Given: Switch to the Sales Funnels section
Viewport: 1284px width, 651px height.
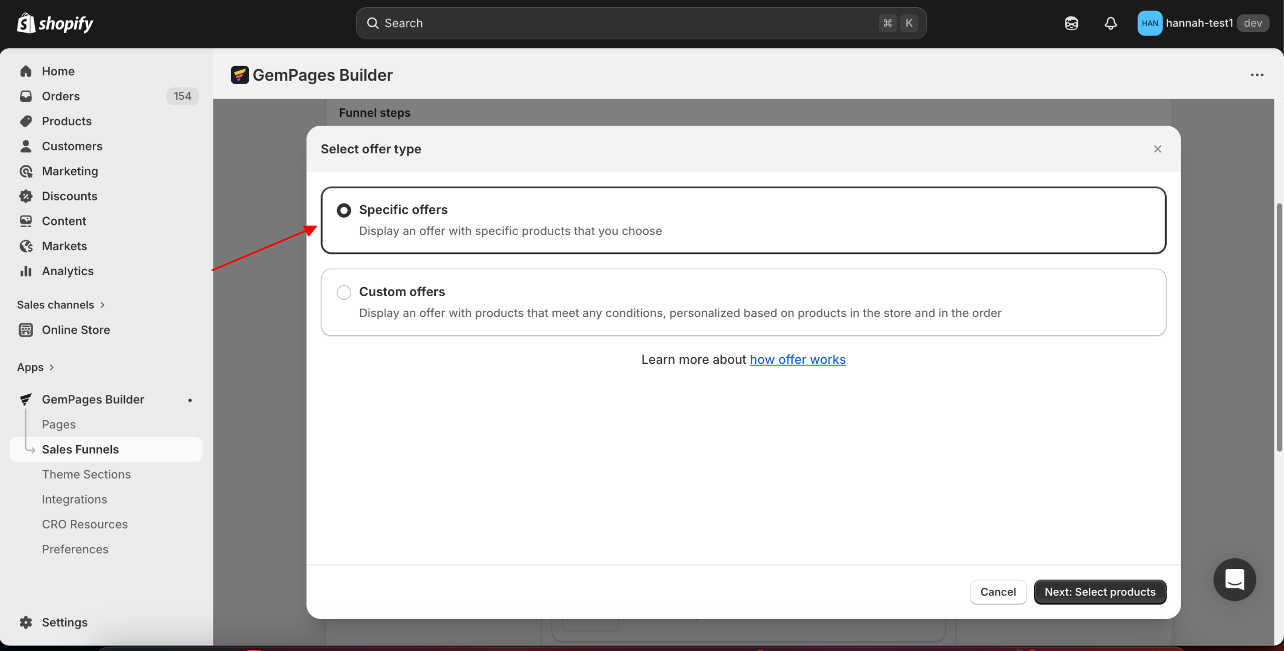Looking at the screenshot, I should (x=80, y=449).
